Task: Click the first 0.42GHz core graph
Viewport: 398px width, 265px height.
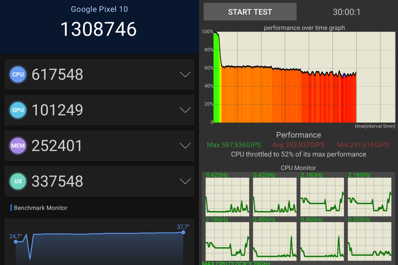Action: (x=228, y=197)
